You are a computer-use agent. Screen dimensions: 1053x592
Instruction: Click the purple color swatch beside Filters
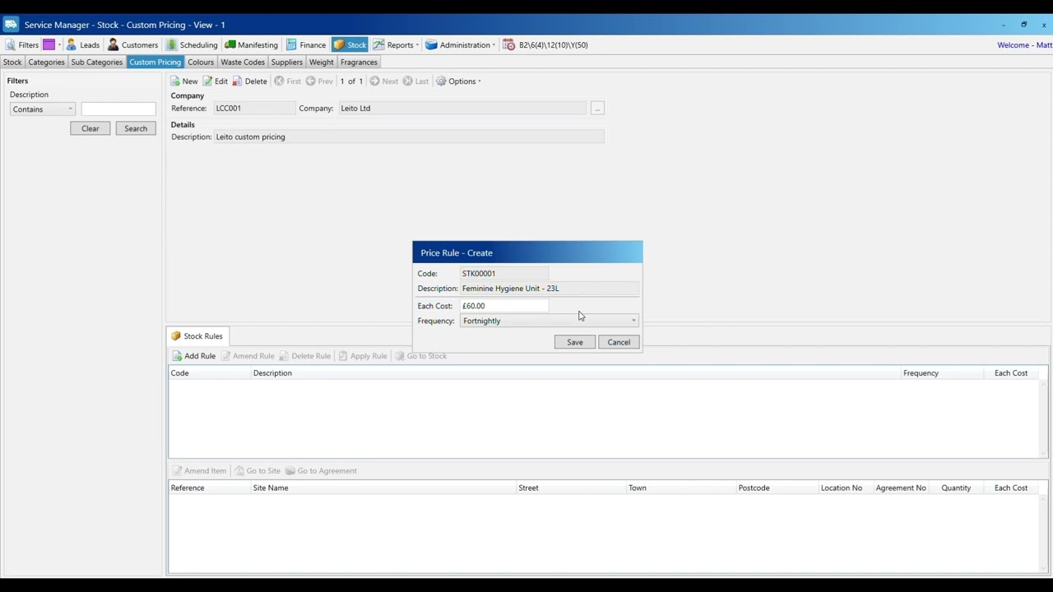tap(49, 44)
